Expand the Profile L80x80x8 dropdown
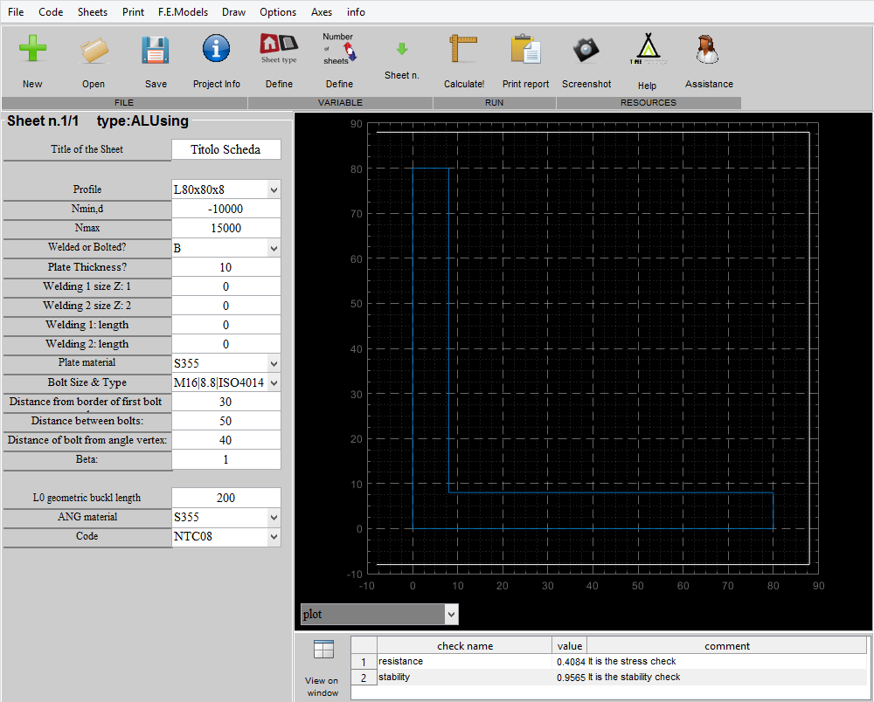The height and width of the screenshot is (702, 874). click(274, 189)
